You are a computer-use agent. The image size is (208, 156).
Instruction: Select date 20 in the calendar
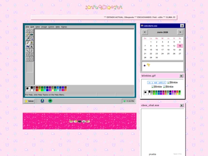pyautogui.click(x=180, y=50)
